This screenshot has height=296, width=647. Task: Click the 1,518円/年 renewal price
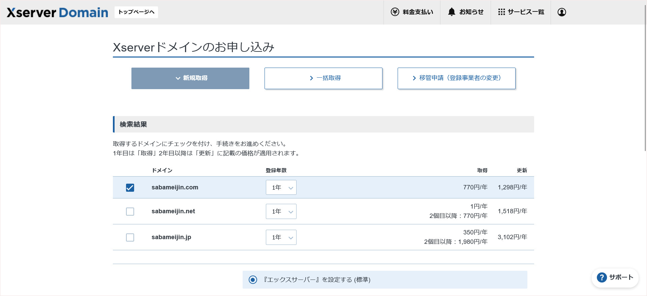pos(513,211)
